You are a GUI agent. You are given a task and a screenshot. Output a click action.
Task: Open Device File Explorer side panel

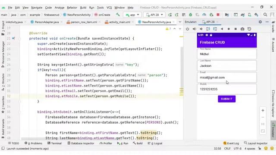coord(273,103)
